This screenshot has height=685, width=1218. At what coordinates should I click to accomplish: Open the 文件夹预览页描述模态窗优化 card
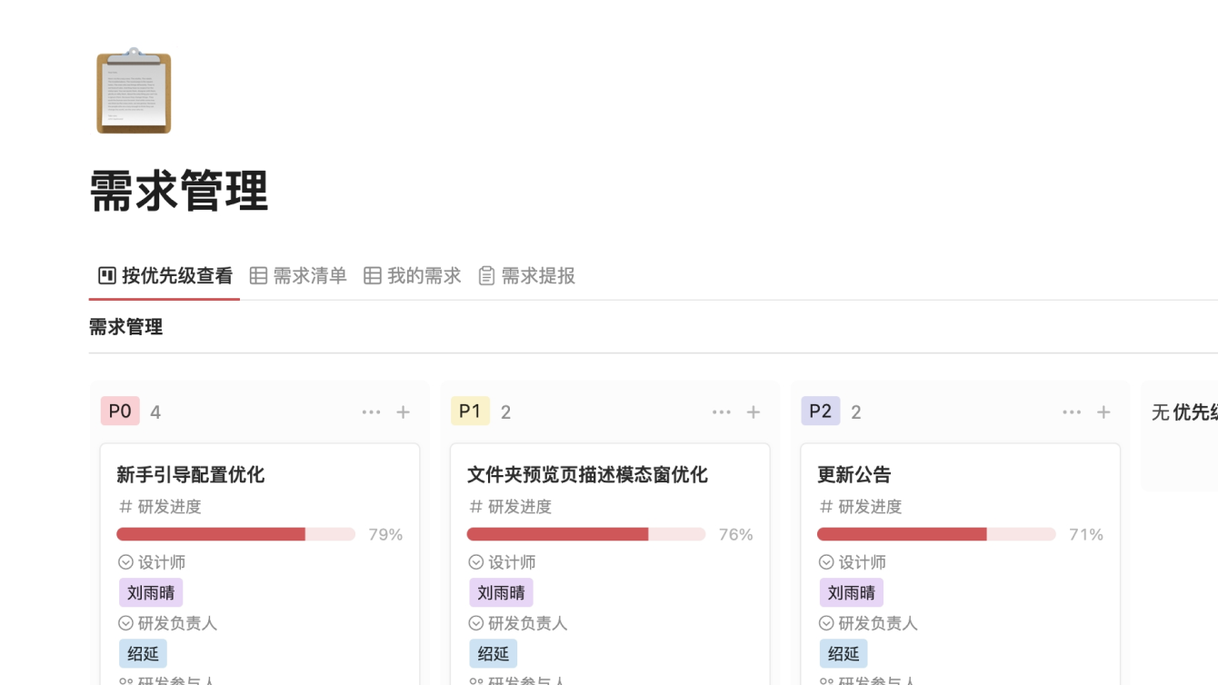coord(587,474)
